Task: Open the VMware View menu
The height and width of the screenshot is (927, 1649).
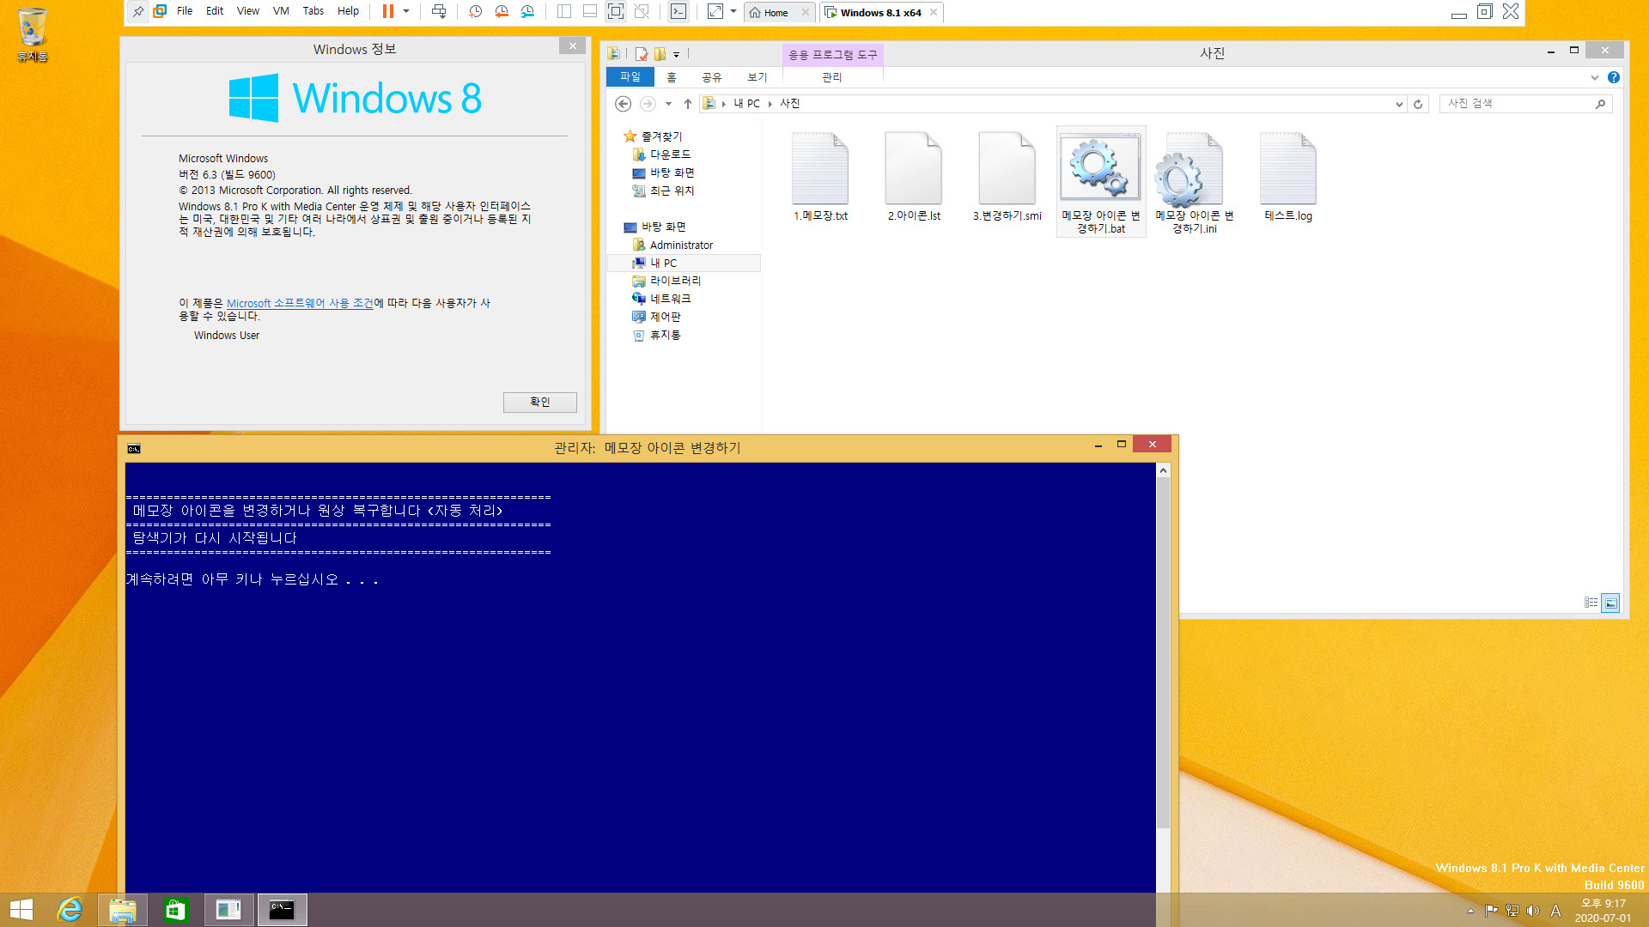Action: pos(248,11)
